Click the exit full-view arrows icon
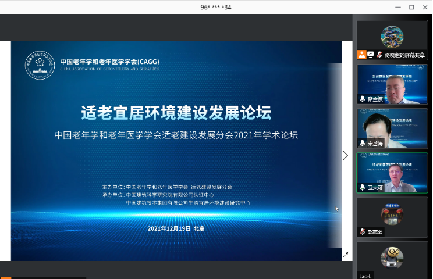 [x=346, y=255]
